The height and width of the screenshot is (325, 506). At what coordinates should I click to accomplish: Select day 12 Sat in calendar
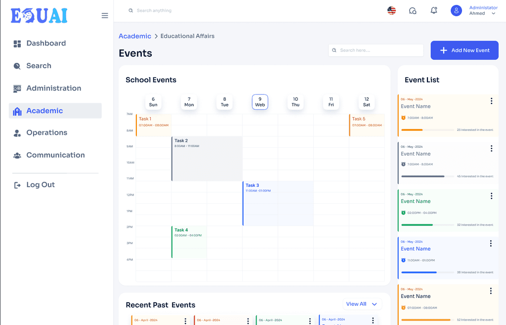coord(366,102)
